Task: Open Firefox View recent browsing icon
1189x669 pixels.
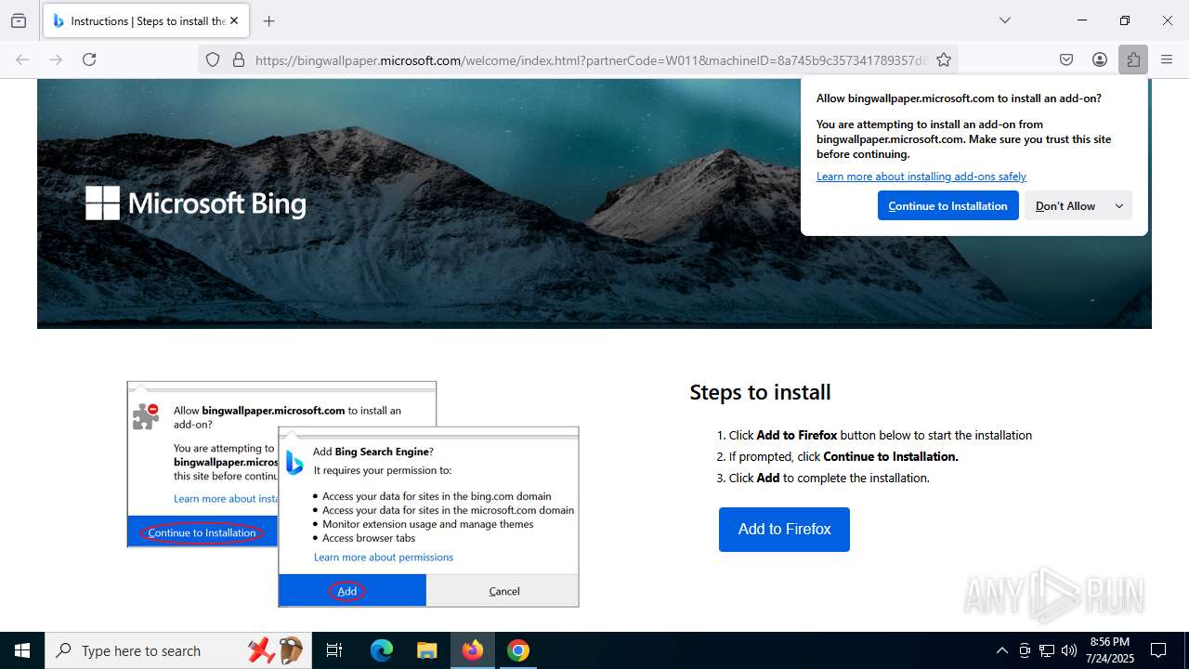Action: [x=19, y=20]
